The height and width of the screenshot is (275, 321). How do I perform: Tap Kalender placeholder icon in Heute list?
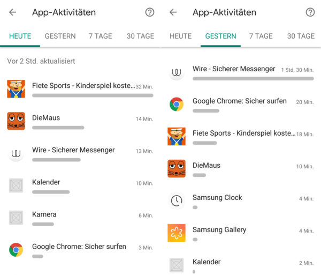click(x=16, y=185)
